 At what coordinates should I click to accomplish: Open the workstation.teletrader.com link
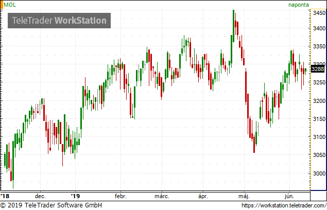284,205
